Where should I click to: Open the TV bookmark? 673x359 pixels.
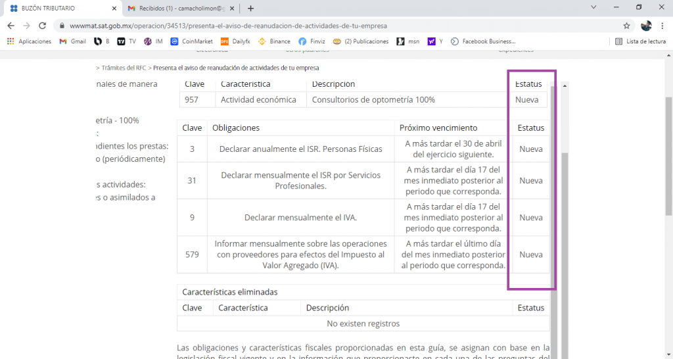coord(127,41)
